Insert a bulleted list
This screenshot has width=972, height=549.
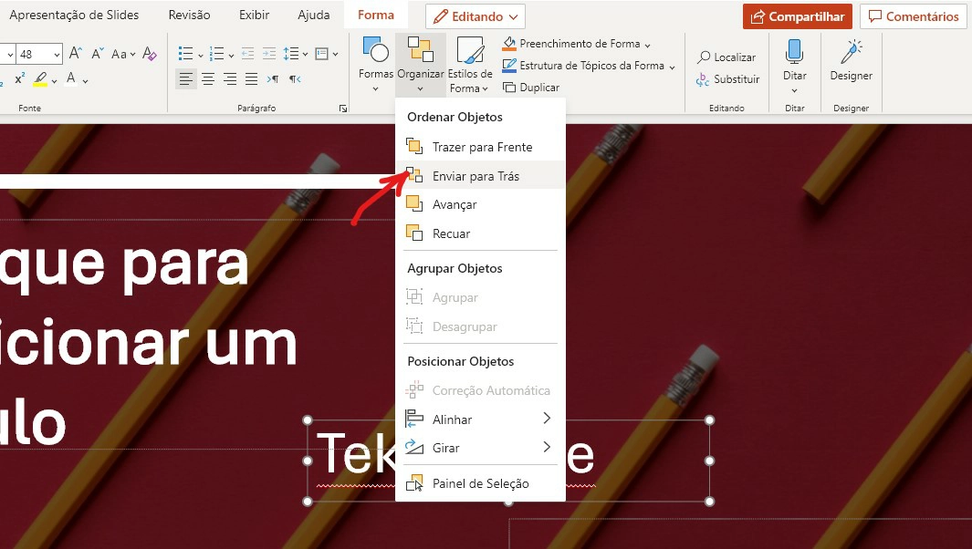186,54
